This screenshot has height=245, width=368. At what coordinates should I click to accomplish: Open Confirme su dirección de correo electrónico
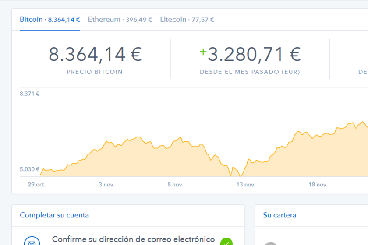[133, 239]
